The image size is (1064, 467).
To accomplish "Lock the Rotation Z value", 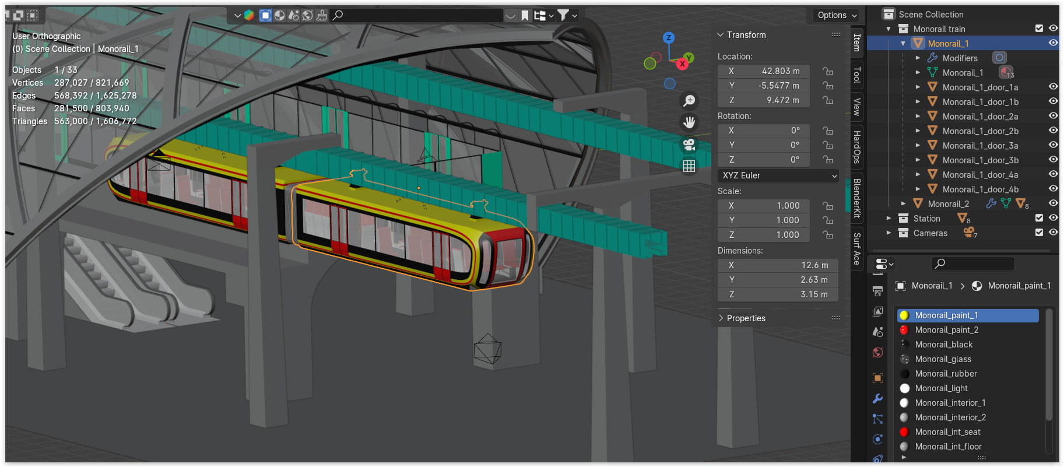I will click(x=828, y=160).
